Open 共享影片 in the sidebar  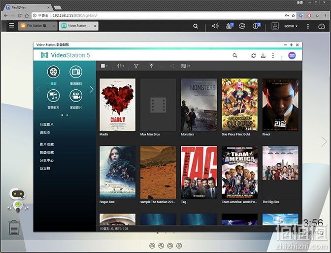47,125
